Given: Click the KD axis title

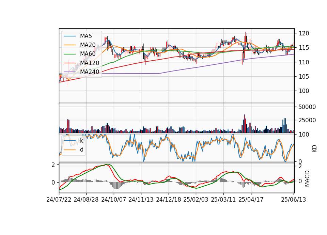Looking at the screenshot, I should (314, 149).
